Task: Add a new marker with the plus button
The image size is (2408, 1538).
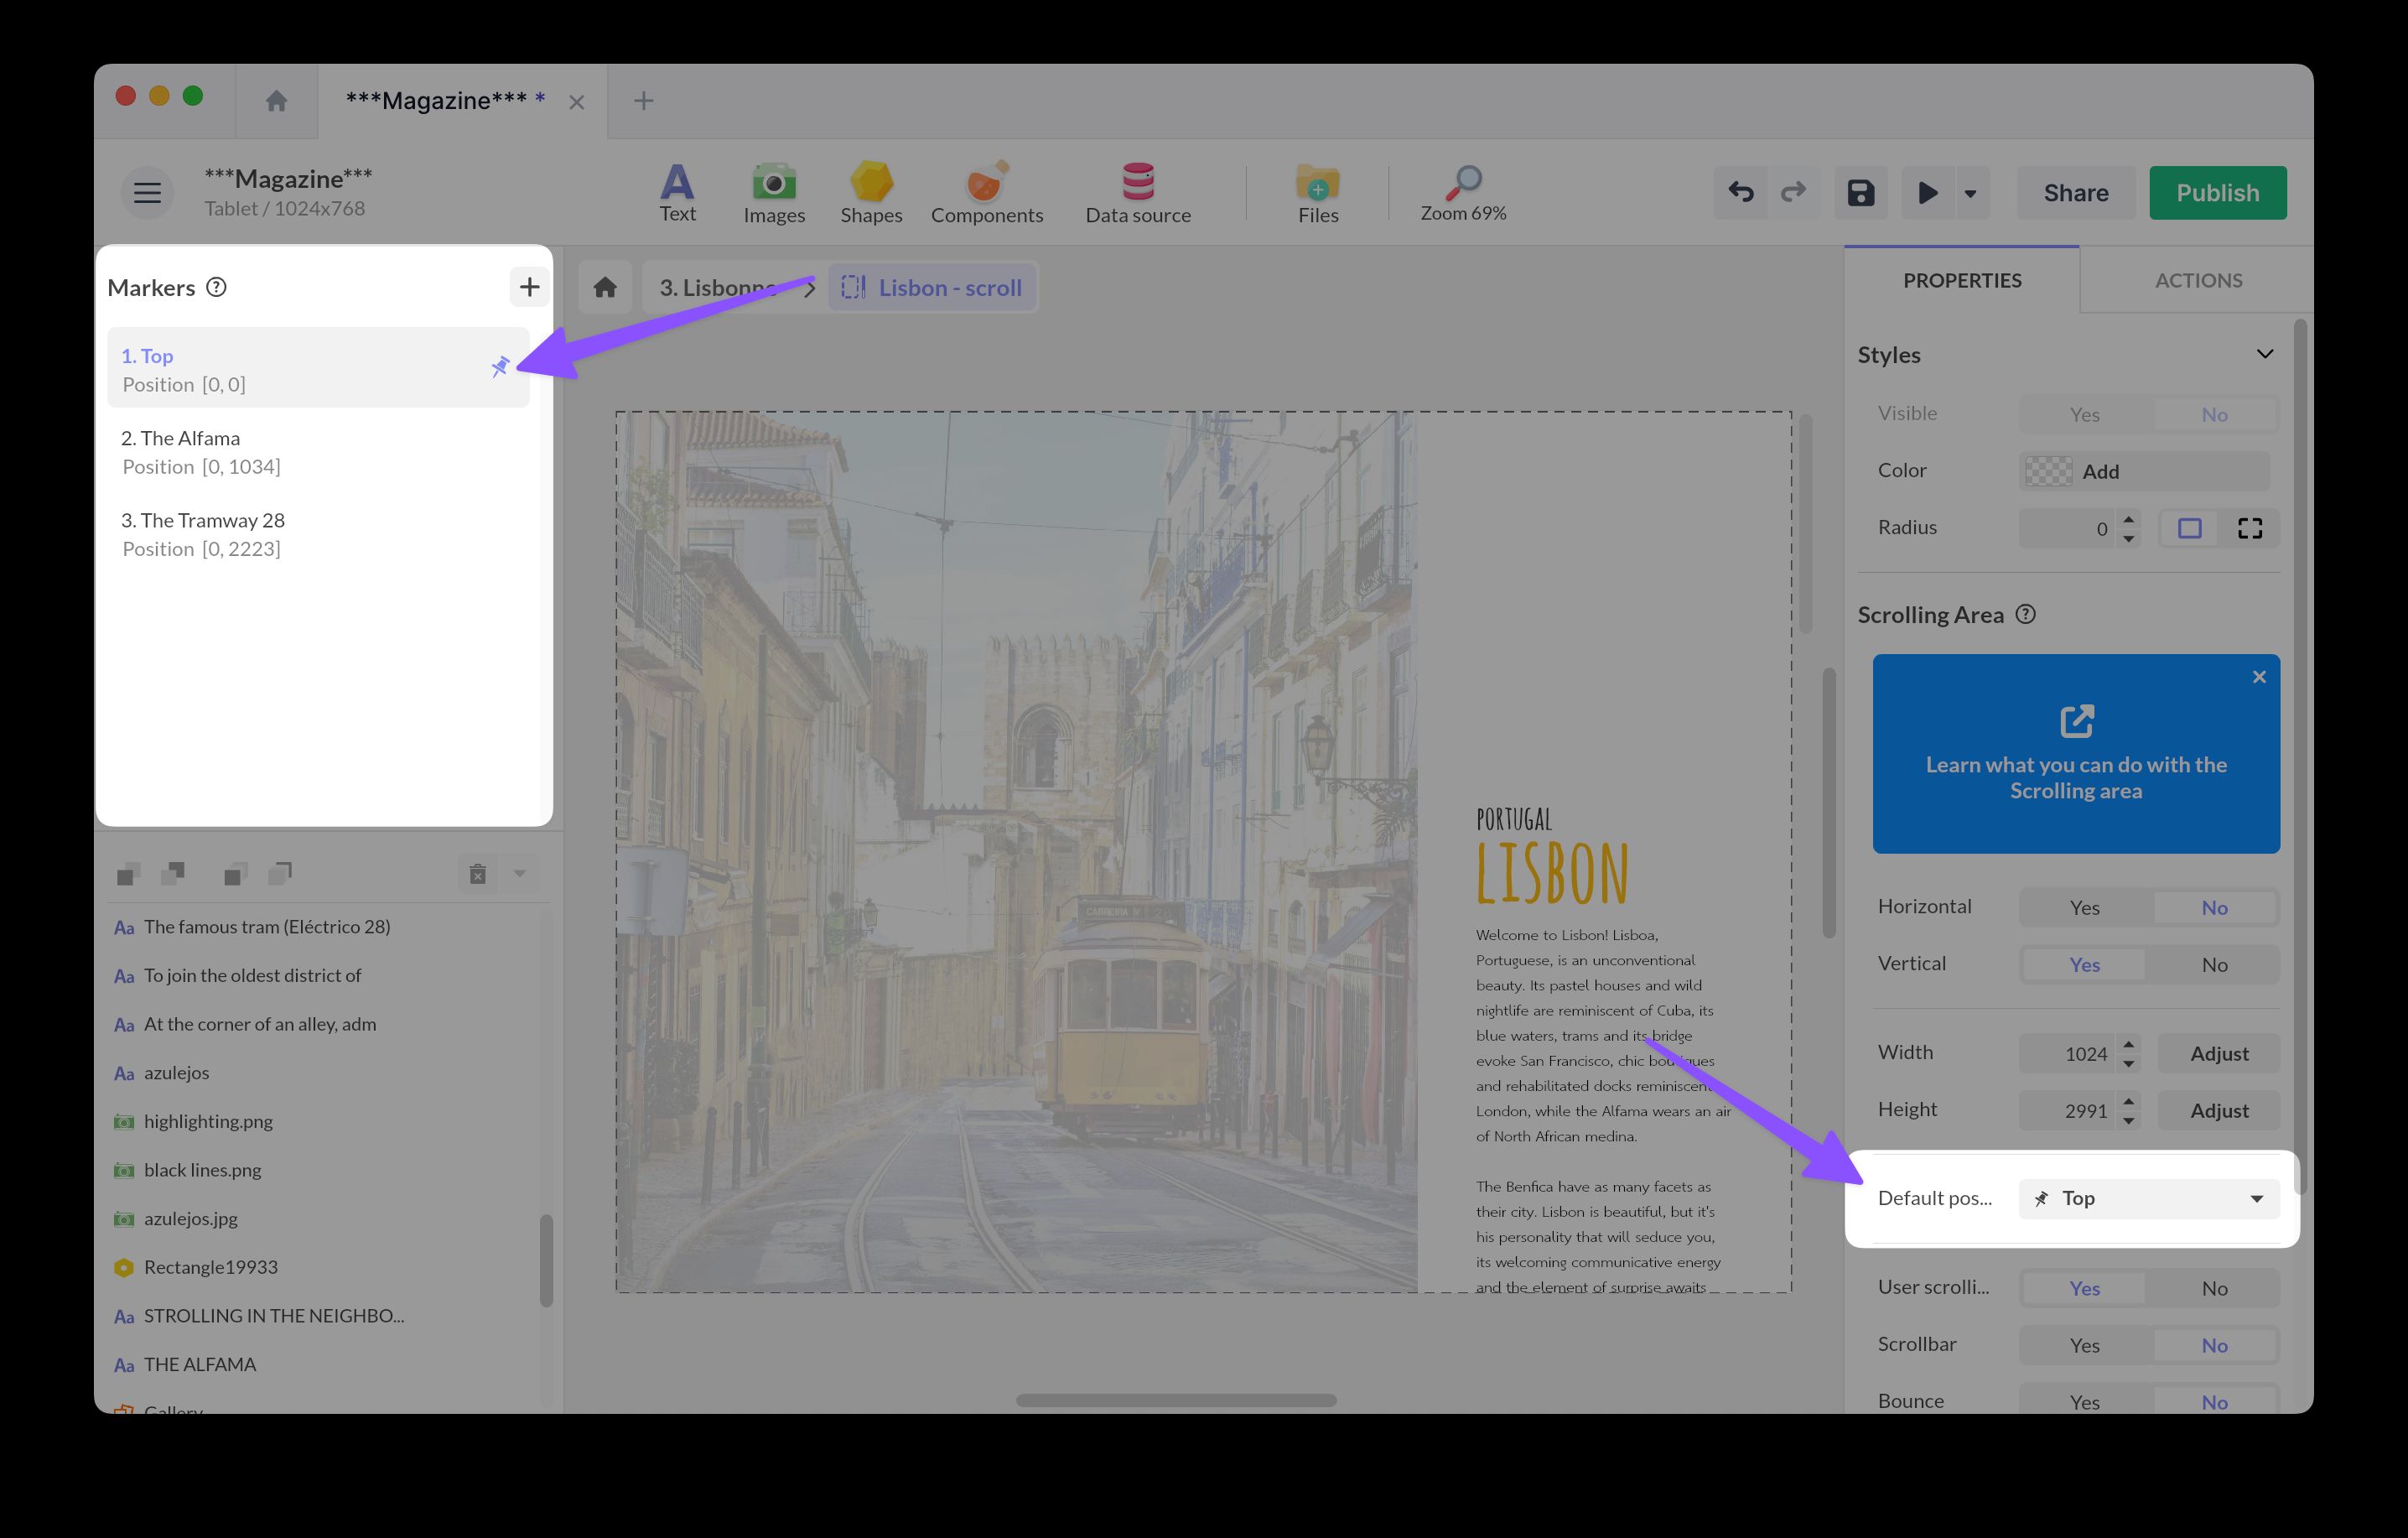Action: pyautogui.click(x=529, y=286)
